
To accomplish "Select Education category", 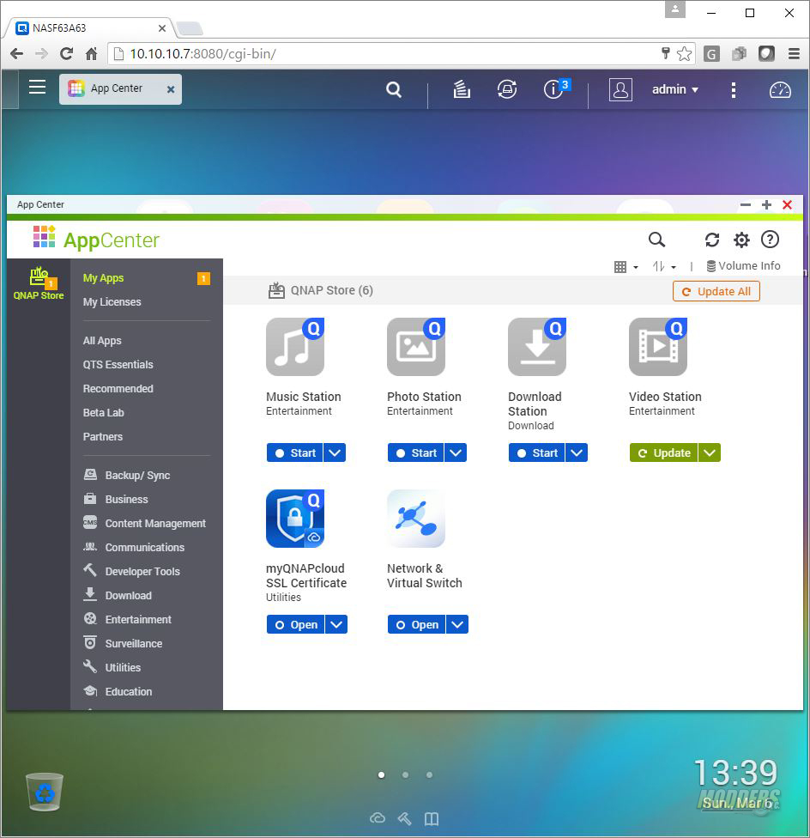I will point(118,691).
